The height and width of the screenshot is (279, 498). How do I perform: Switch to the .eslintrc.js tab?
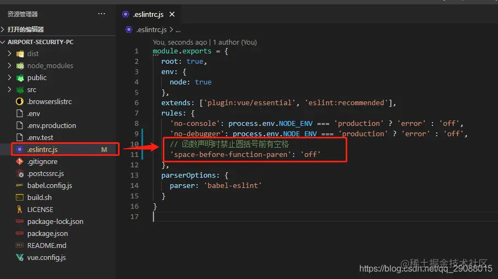click(x=148, y=14)
